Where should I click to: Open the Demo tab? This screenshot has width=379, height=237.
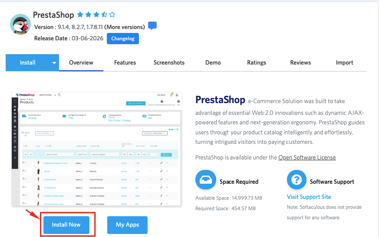(213, 62)
